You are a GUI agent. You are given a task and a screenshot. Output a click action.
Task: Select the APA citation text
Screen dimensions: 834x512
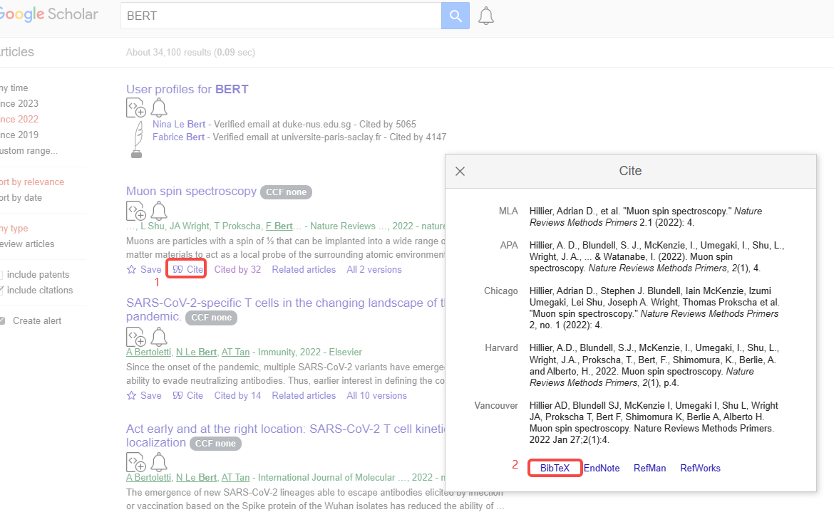[x=657, y=256]
